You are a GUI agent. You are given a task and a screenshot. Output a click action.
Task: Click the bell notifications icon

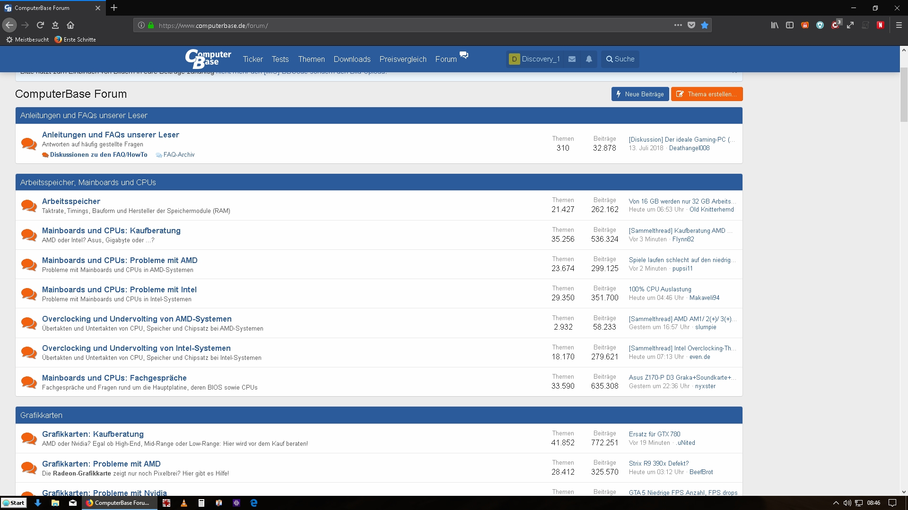point(589,59)
